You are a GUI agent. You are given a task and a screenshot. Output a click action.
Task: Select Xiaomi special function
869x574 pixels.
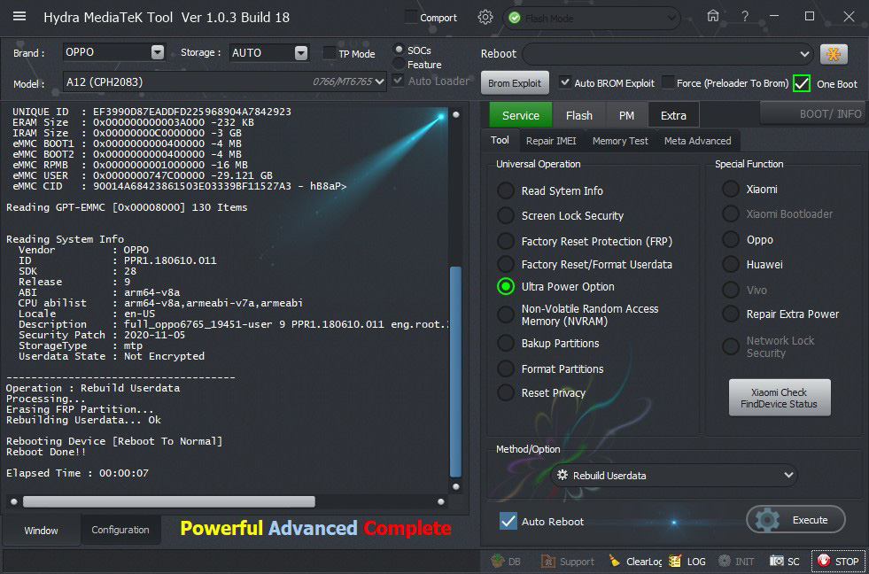[x=731, y=189]
